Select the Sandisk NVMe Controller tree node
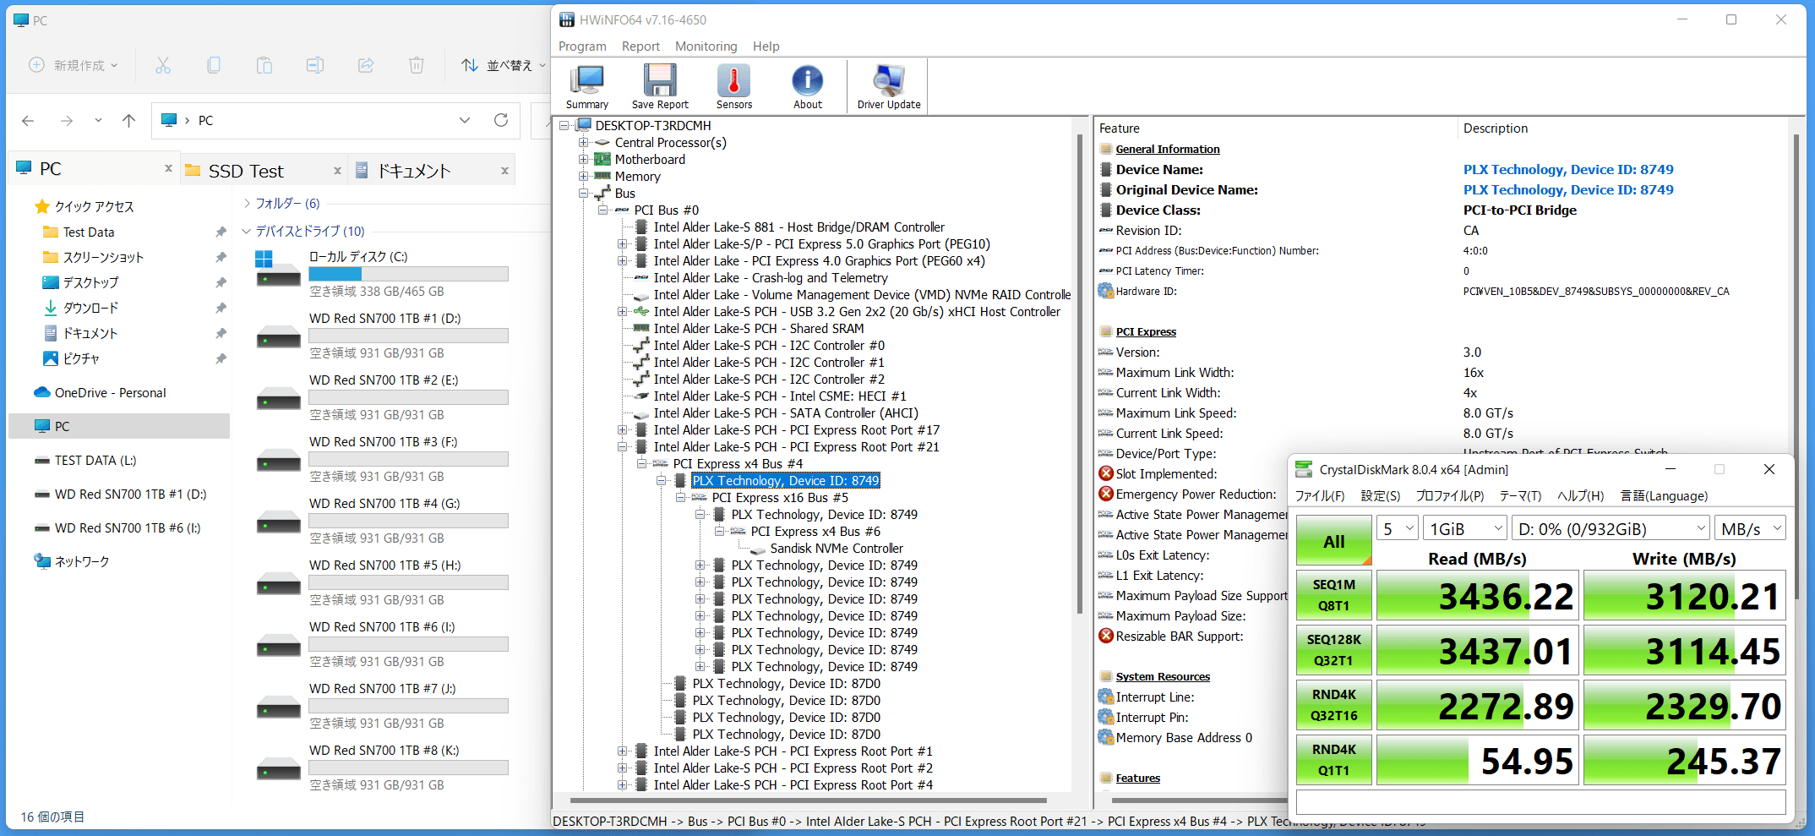 pyautogui.click(x=837, y=549)
